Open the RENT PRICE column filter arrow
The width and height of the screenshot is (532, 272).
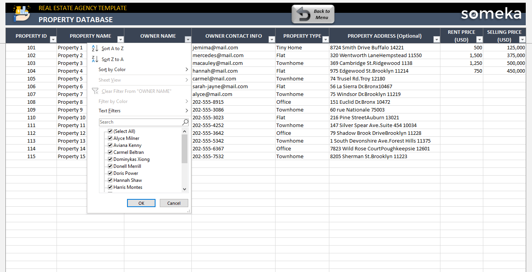(x=479, y=39)
